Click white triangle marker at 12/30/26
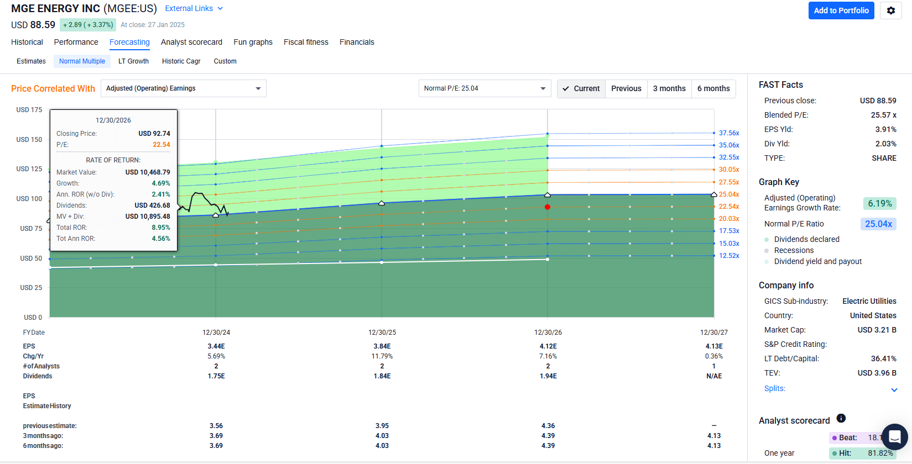 (548, 195)
